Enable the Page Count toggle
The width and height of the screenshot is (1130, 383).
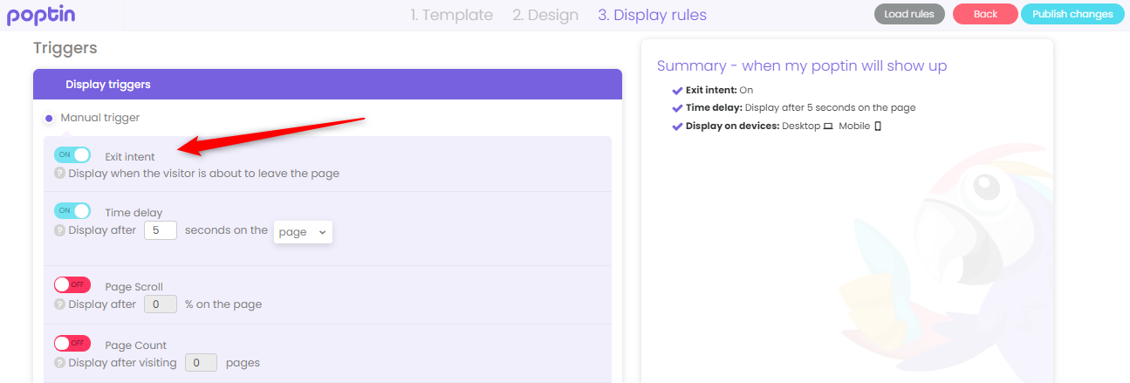click(72, 344)
